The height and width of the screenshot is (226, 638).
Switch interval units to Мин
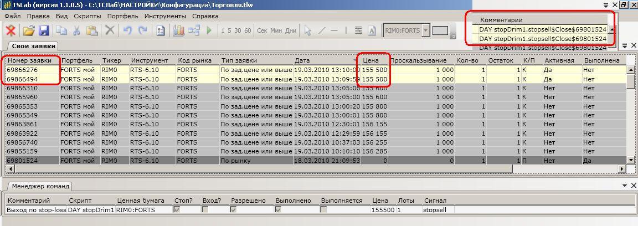[276, 30]
